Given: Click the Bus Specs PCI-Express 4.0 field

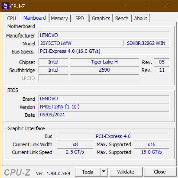Looking at the screenshot, I should 104,51.
